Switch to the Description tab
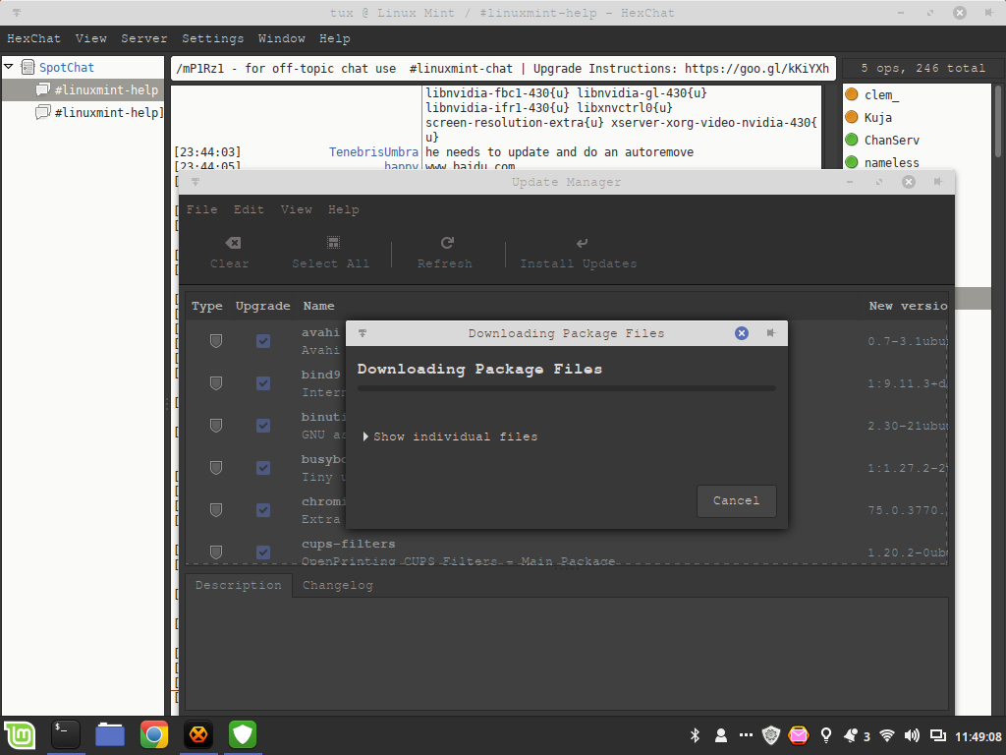 [x=239, y=586]
